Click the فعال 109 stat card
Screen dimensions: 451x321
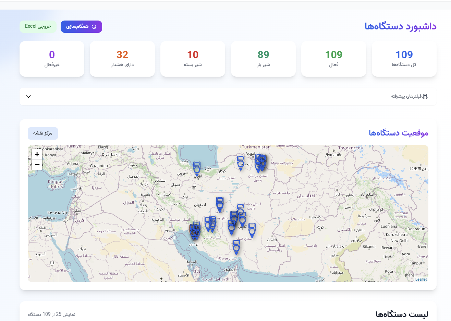pyautogui.click(x=333, y=59)
